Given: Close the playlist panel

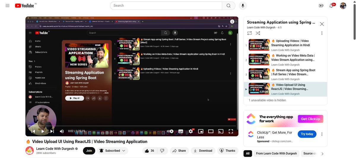Looking at the screenshot, I should pos(322,24).
